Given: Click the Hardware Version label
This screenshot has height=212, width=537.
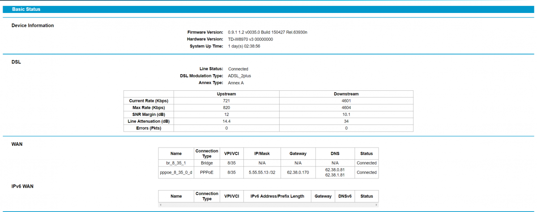Looking at the screenshot, I should point(205,39).
